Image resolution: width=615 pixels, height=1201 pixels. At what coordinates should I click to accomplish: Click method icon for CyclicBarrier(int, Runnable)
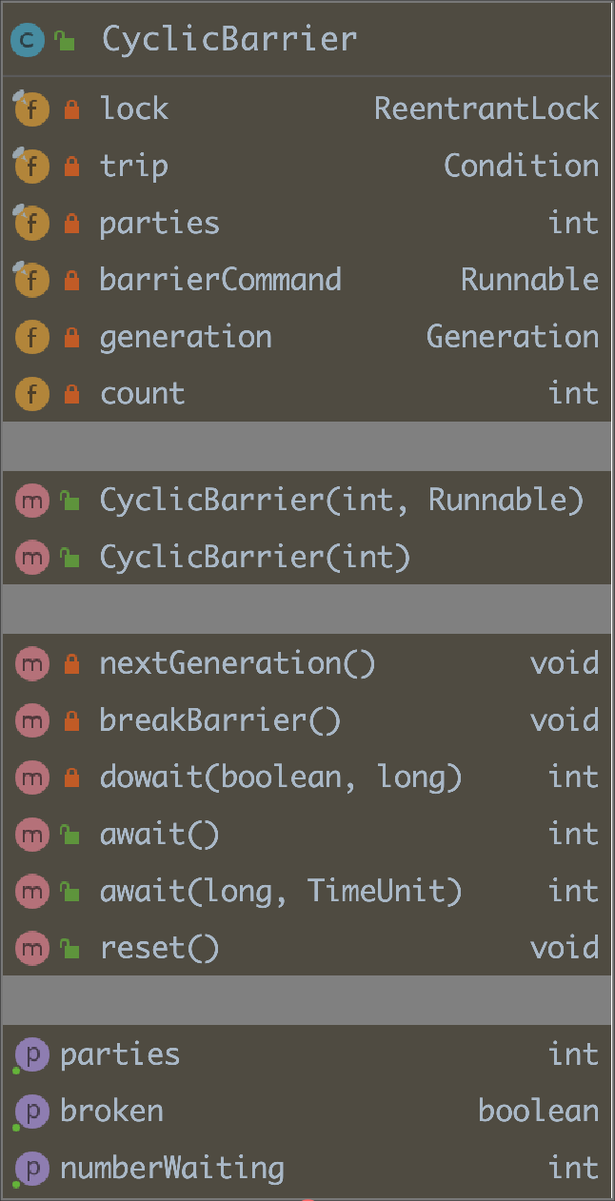[31, 501]
